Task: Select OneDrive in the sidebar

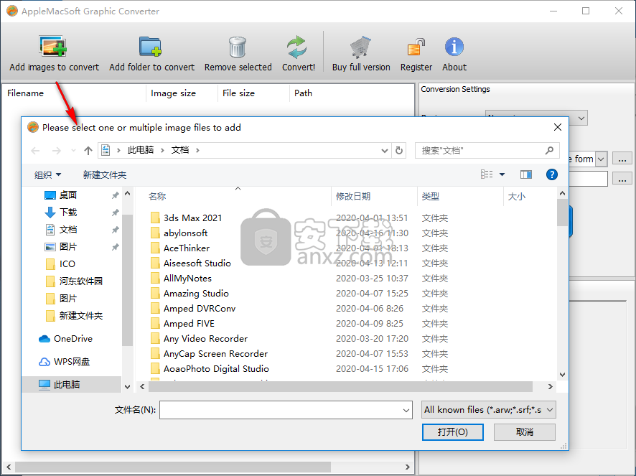Action: click(73, 339)
